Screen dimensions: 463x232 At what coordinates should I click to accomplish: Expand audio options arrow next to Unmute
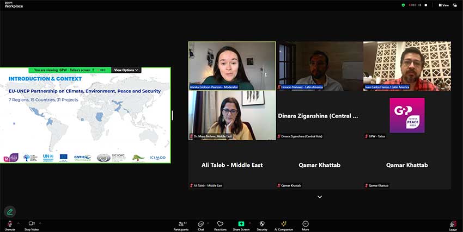click(x=18, y=223)
